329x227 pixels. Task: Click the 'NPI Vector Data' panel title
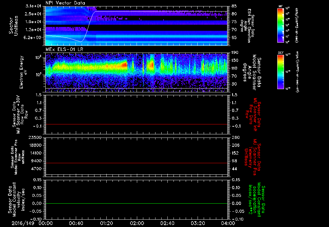[x=65, y=3]
